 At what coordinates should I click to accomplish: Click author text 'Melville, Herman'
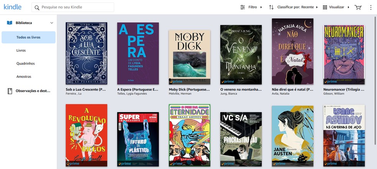point(180,93)
